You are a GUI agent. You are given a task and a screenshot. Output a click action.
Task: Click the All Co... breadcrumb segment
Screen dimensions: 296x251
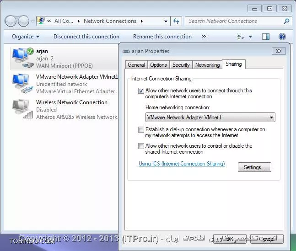[64, 21]
